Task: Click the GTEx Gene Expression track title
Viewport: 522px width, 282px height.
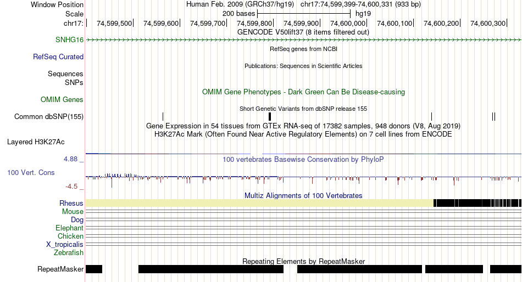Action: tap(303, 126)
